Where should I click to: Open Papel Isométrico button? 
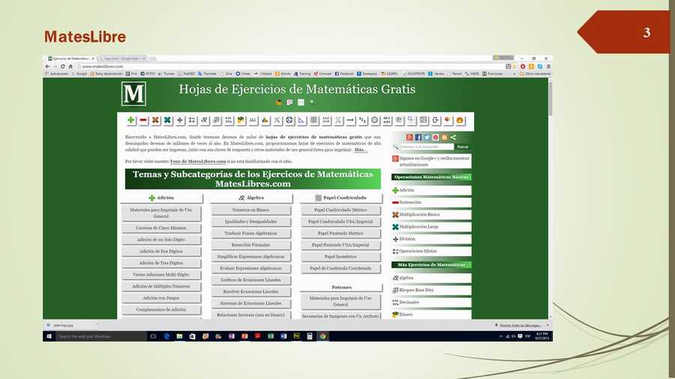[340, 256]
